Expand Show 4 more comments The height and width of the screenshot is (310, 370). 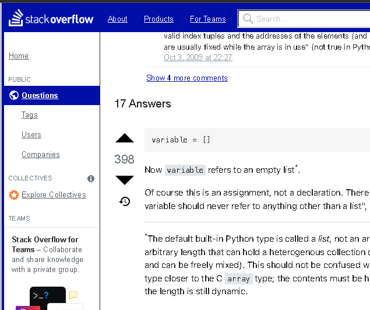[187, 78]
